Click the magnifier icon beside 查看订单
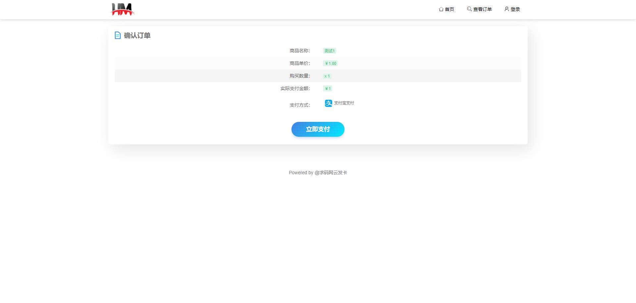 coord(469,9)
